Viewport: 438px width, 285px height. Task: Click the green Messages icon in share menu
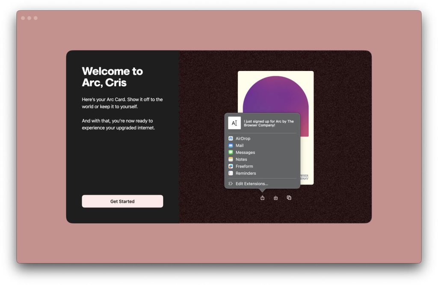(x=231, y=153)
